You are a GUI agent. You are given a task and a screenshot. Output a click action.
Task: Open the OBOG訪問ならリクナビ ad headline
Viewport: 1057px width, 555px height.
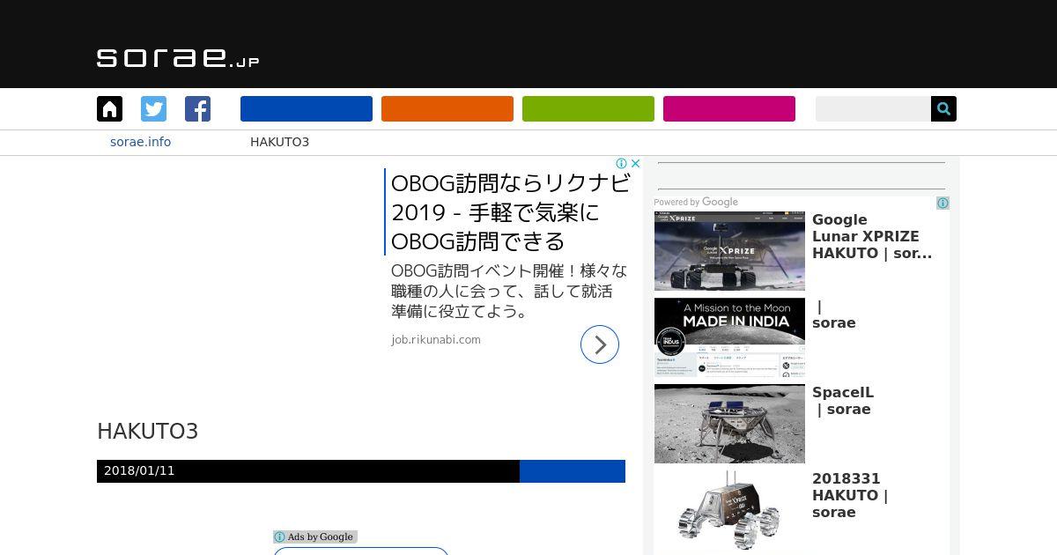coord(511,212)
